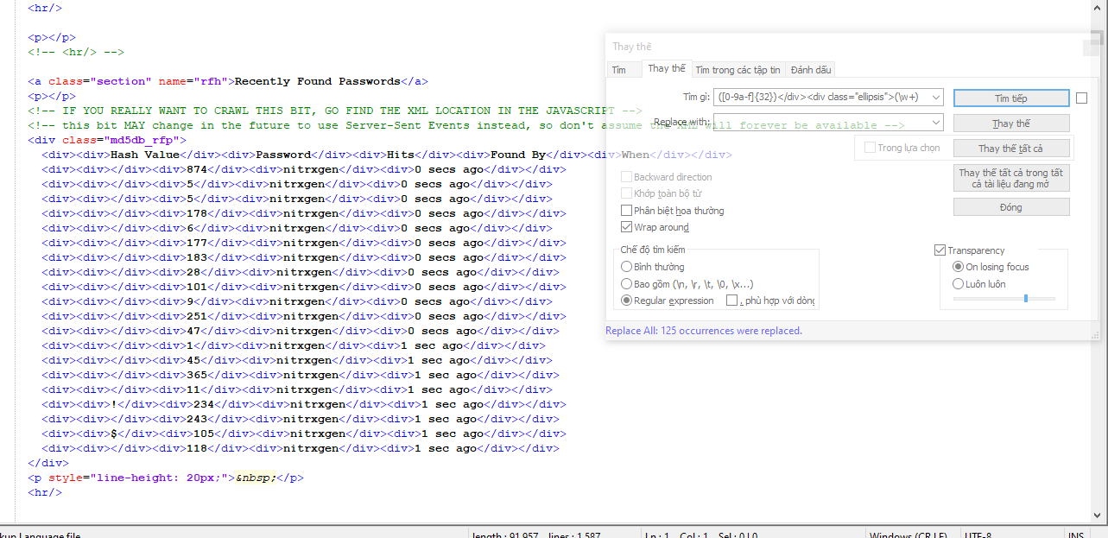
Task: Enable the Khớp toàn bộ từ checkbox
Action: point(626,193)
